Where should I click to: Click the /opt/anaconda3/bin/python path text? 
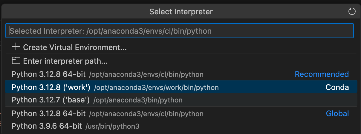click(x=138, y=100)
